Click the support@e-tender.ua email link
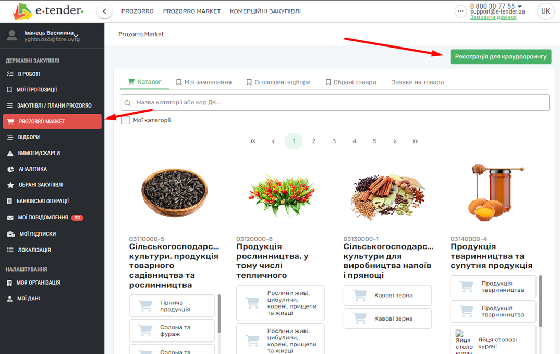 [497, 12]
